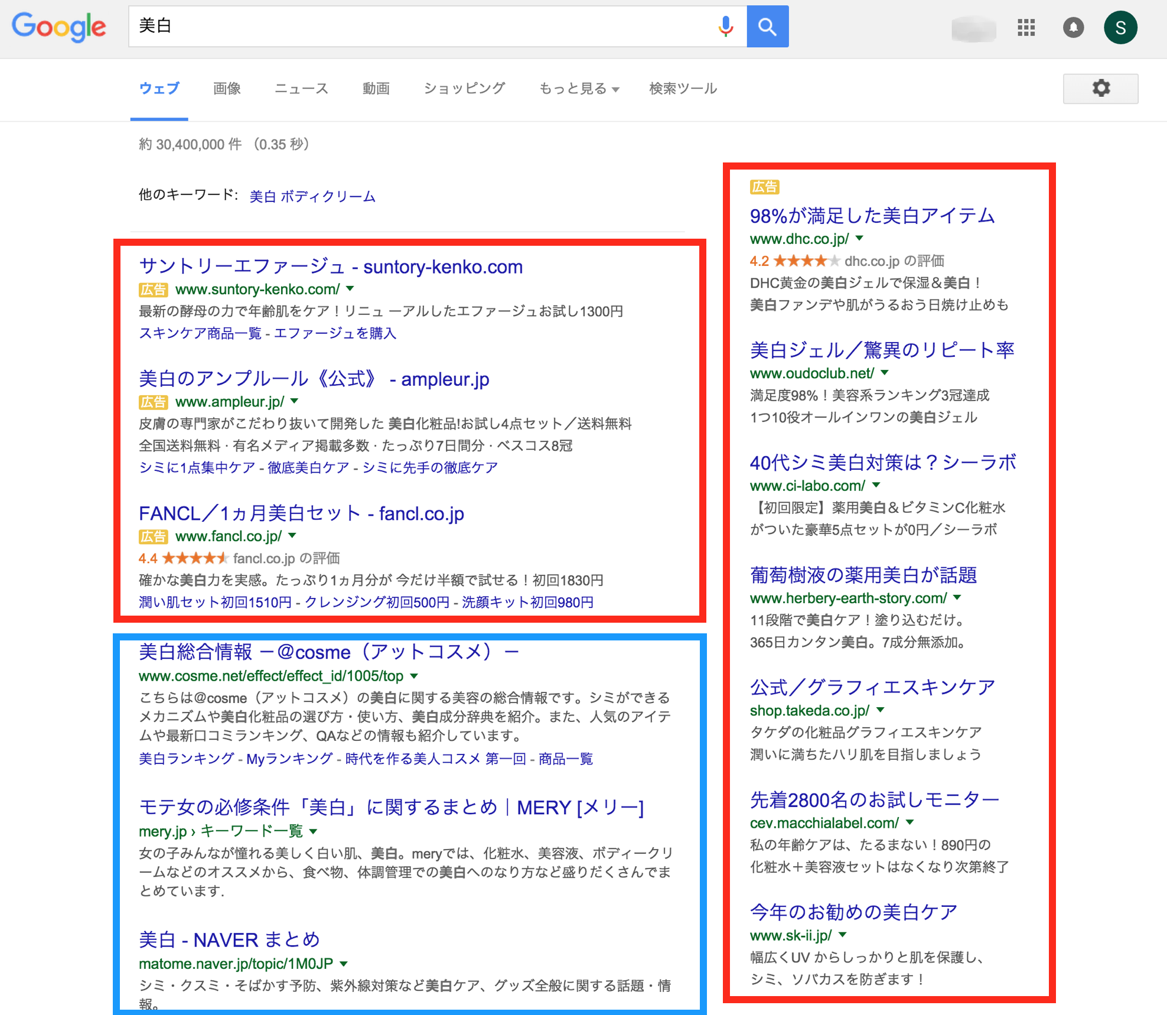Click 潤い肌セット初回1510円 sitelink
Image resolution: width=1167 pixels, height=1015 pixels.
coord(215,602)
